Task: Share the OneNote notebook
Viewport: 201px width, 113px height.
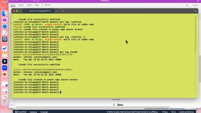Action: pyautogui.click(x=195, y=5)
